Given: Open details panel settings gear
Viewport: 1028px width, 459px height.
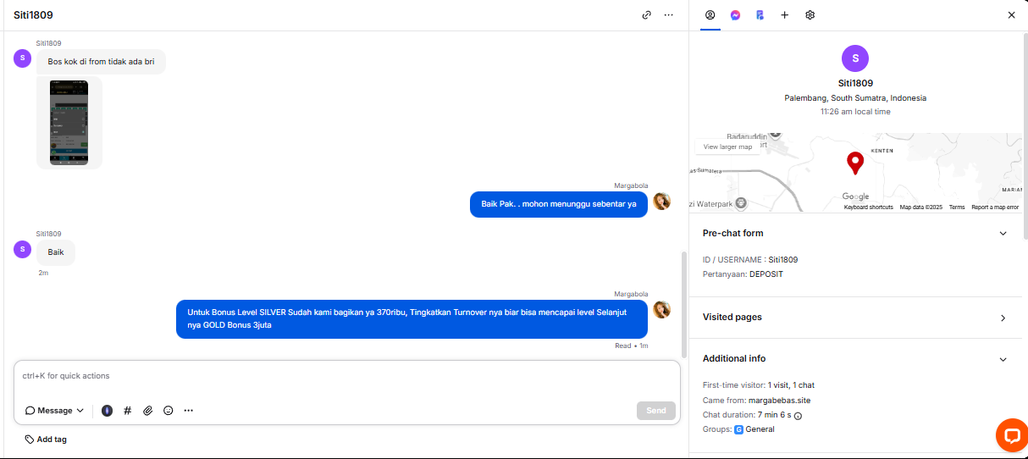Looking at the screenshot, I should pos(810,15).
